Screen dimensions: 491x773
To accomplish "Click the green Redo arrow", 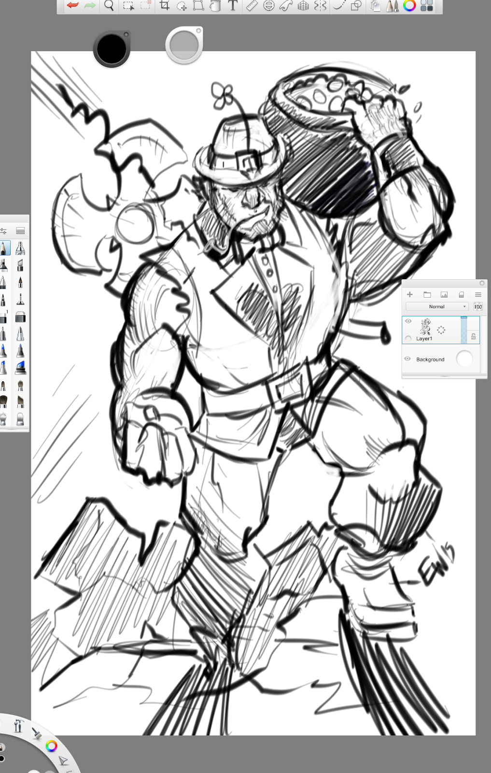I will point(90,6).
